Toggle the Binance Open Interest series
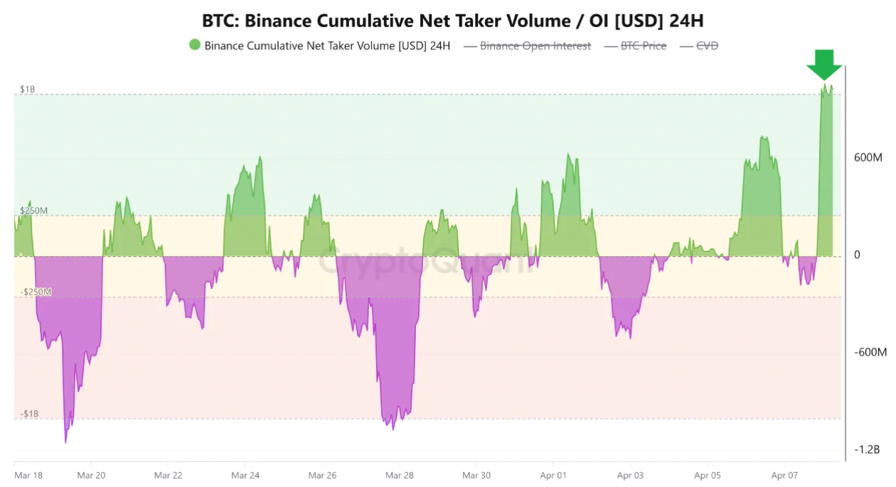The height and width of the screenshot is (487, 896). click(535, 46)
